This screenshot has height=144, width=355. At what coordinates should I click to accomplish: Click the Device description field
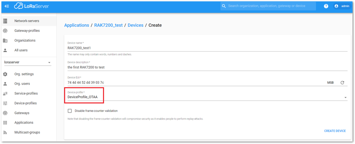coord(207,67)
